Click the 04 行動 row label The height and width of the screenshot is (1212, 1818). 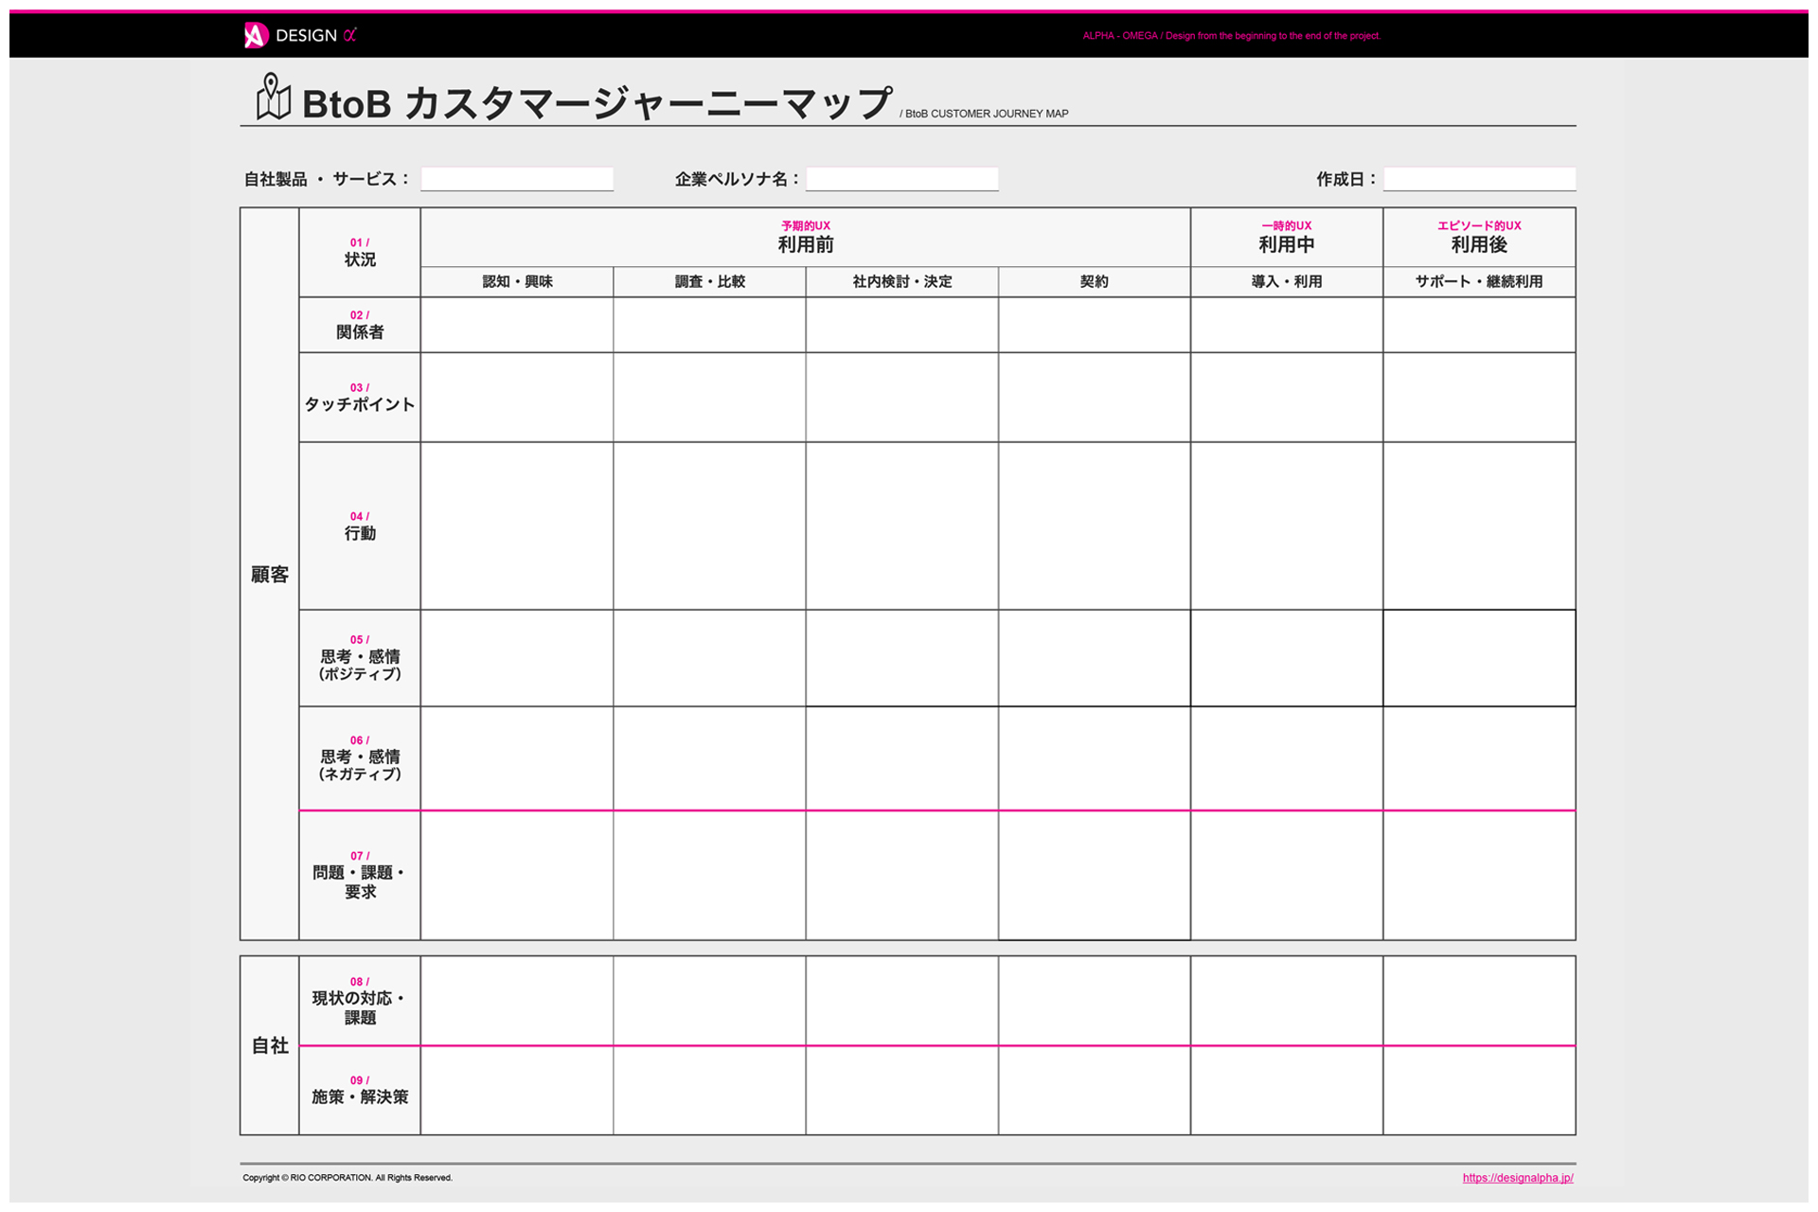(360, 526)
